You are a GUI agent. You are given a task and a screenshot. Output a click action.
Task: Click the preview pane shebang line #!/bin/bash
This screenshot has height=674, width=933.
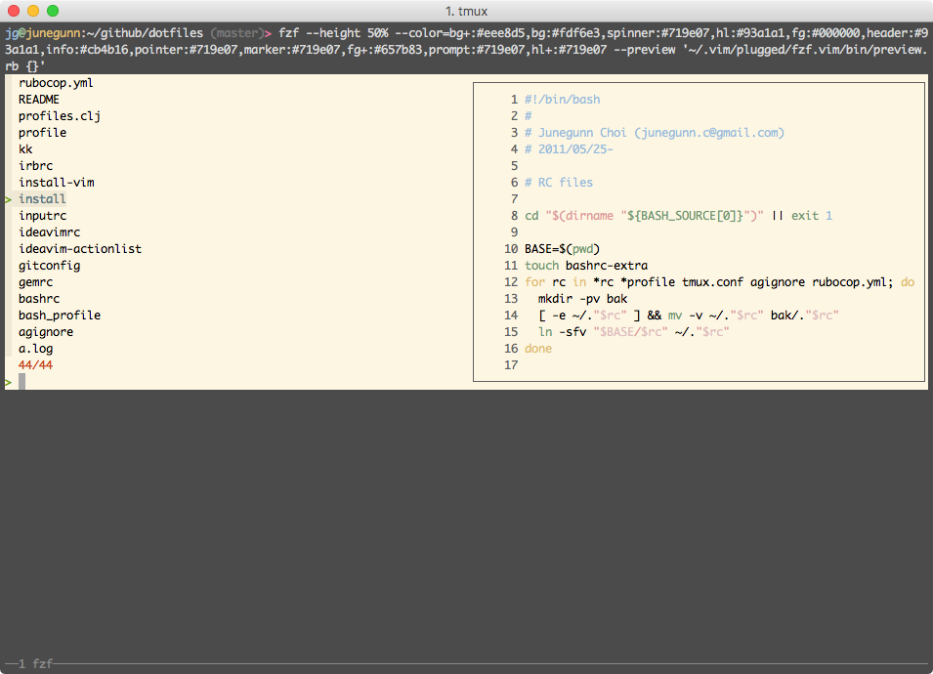click(564, 99)
